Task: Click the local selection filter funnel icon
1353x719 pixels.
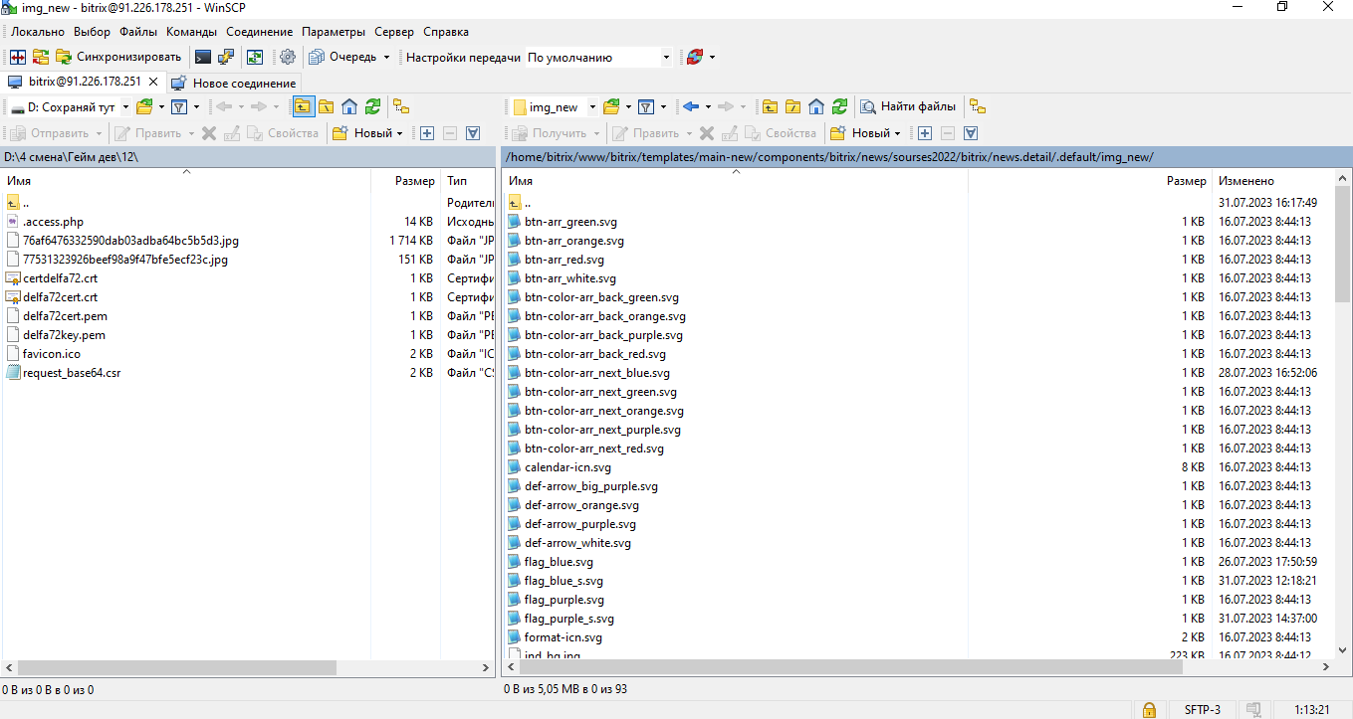Action: coord(473,132)
